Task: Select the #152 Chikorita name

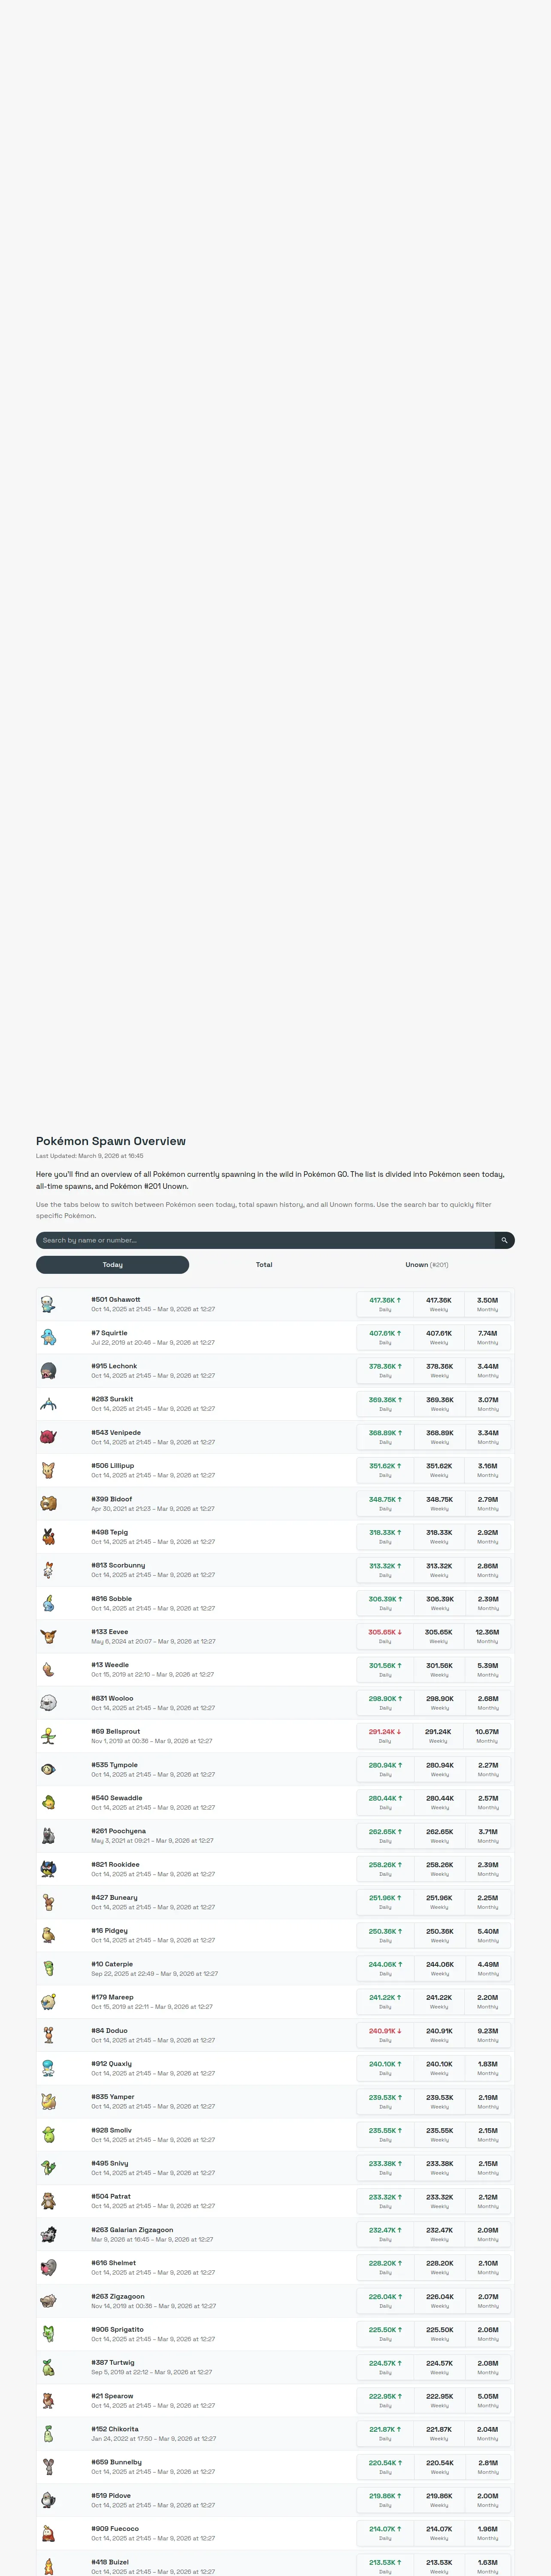Action: 115,2429
